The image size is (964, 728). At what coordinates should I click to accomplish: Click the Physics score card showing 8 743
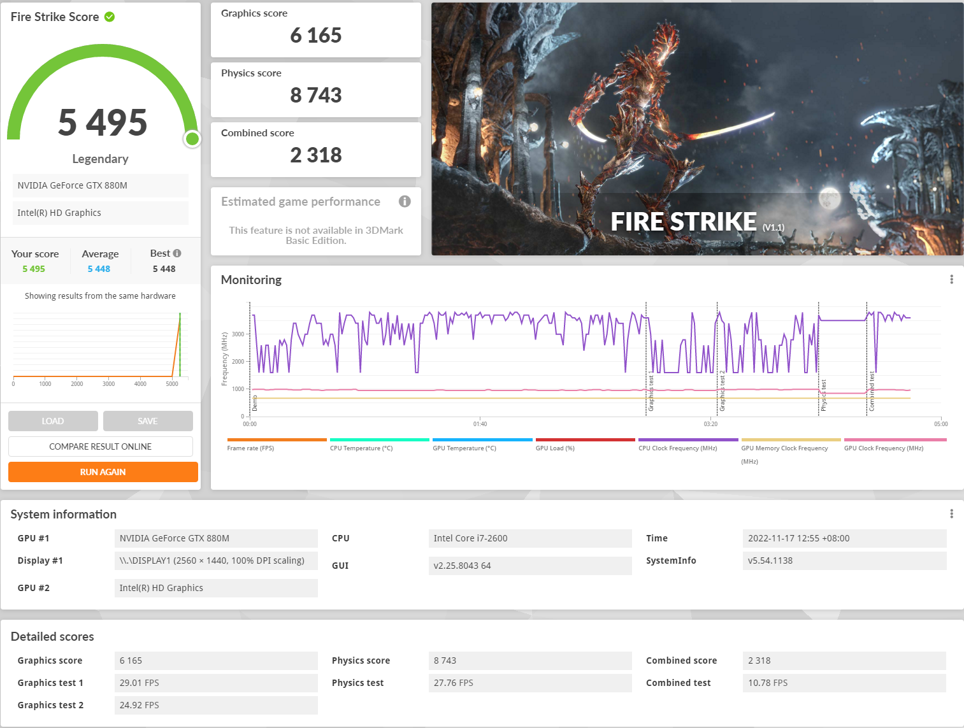pos(316,90)
